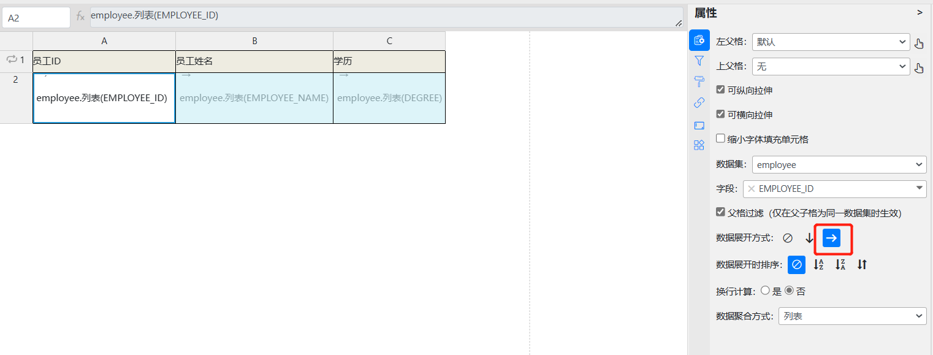Image resolution: width=933 pixels, height=355 pixels.
Task: Open the rectangle frame tab icon
Action: (x=699, y=125)
